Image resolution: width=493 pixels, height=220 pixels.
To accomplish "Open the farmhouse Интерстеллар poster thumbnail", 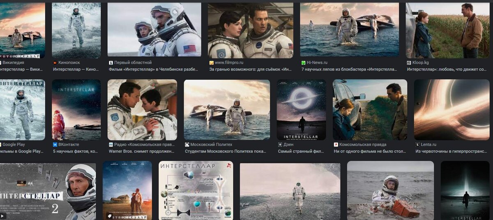I will pos(127,190).
